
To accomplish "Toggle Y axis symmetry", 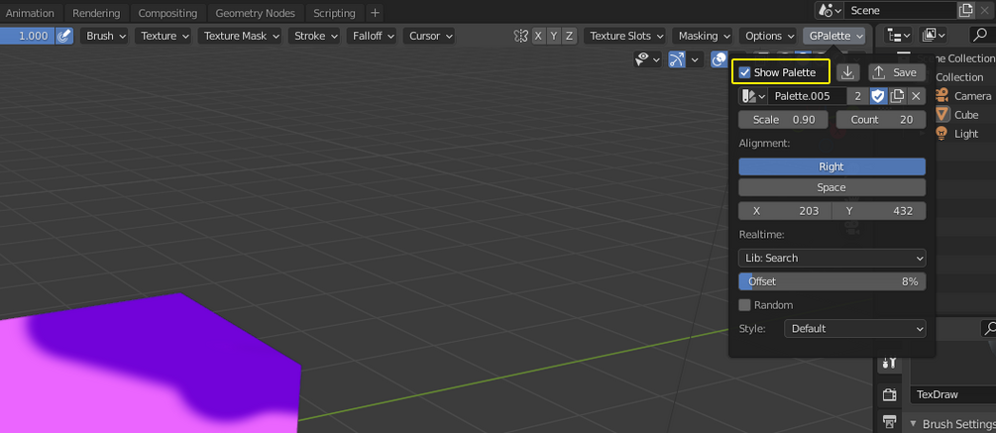I will (554, 37).
